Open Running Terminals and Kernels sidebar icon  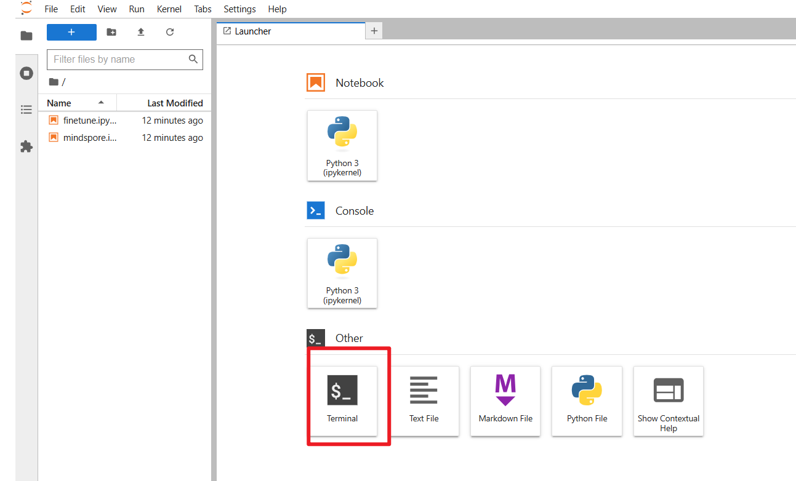[26, 73]
